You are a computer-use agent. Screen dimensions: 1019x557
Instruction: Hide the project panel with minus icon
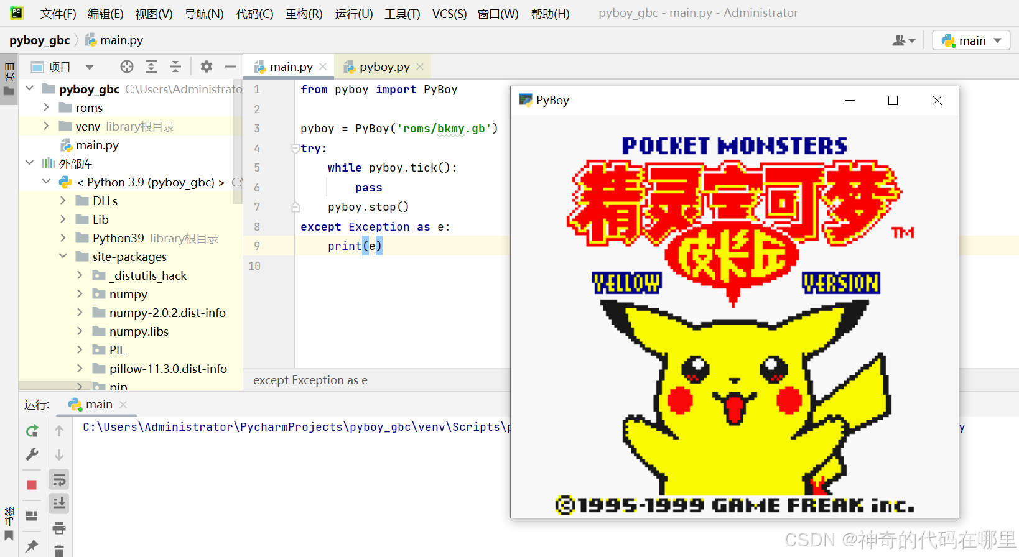tap(231, 67)
